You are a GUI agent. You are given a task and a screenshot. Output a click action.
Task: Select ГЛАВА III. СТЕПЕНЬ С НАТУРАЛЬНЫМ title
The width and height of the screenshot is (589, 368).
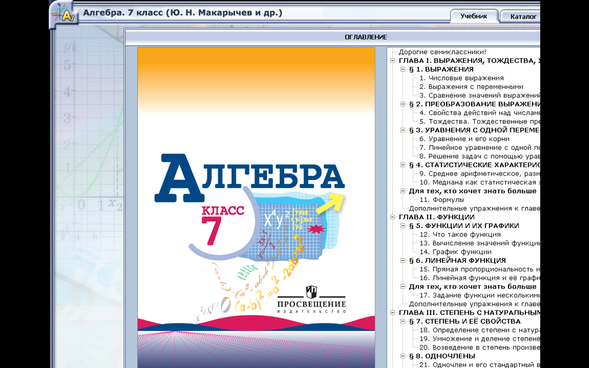click(469, 313)
